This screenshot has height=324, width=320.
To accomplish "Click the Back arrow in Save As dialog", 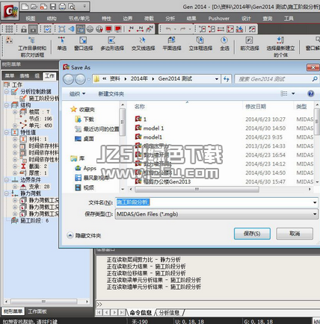I will (x=68, y=79).
